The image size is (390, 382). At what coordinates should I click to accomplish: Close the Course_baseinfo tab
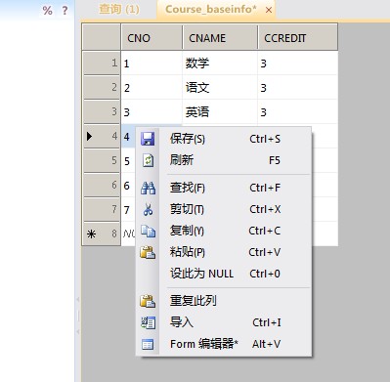269,10
